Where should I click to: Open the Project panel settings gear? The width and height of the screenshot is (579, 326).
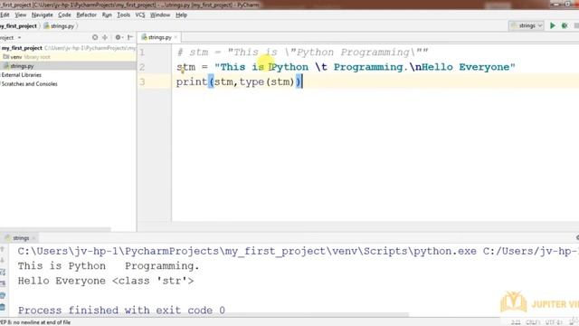point(119,37)
